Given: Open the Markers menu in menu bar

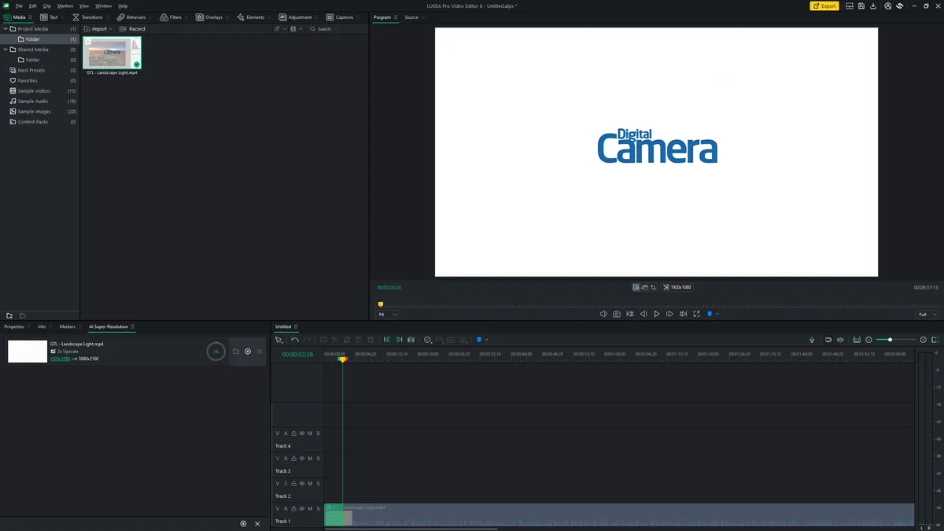Looking at the screenshot, I should (x=65, y=6).
